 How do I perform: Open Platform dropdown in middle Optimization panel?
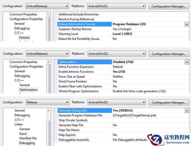pos(117,54)
